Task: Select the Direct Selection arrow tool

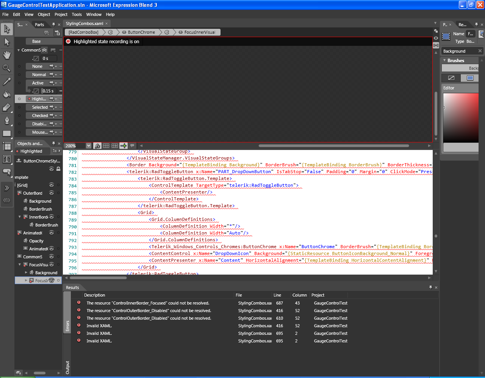Action: point(7,42)
